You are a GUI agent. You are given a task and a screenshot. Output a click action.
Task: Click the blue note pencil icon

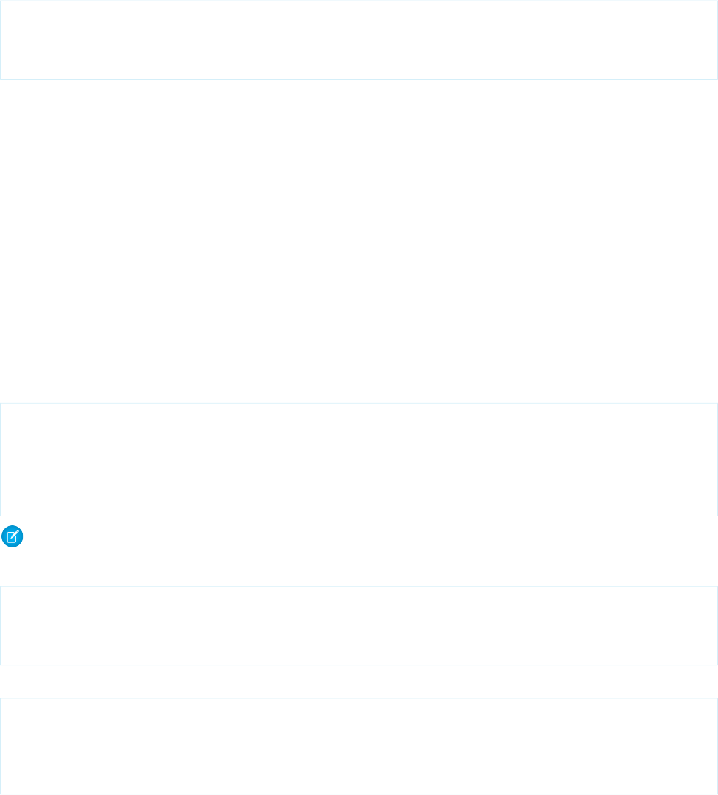pyautogui.click(x=13, y=538)
